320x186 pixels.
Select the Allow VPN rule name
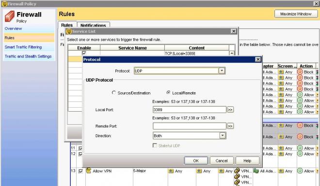click(102, 171)
